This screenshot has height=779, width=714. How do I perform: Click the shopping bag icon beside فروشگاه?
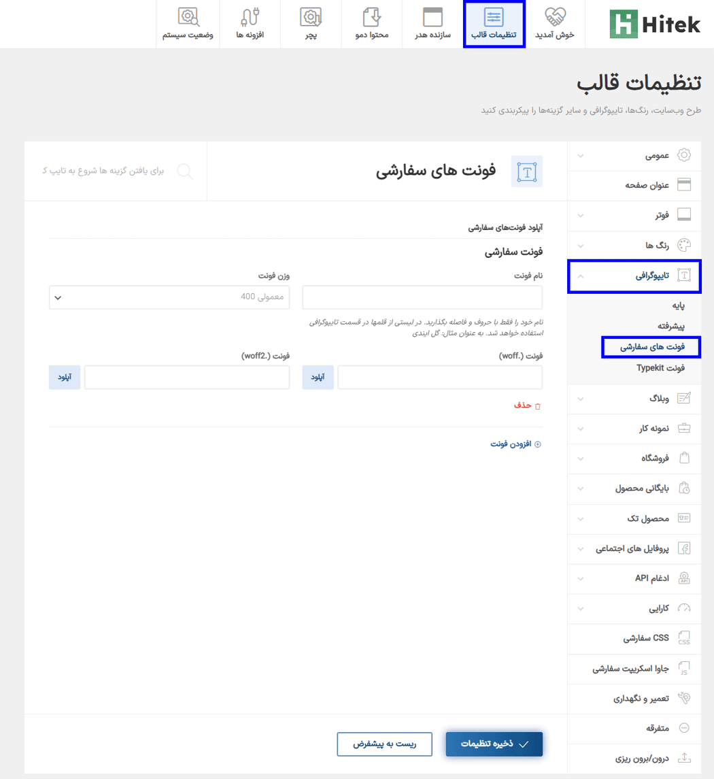(x=684, y=458)
